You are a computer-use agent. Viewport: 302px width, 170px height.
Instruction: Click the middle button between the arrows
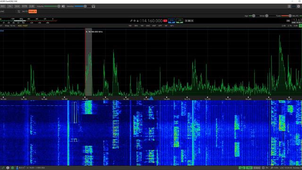(189, 21)
